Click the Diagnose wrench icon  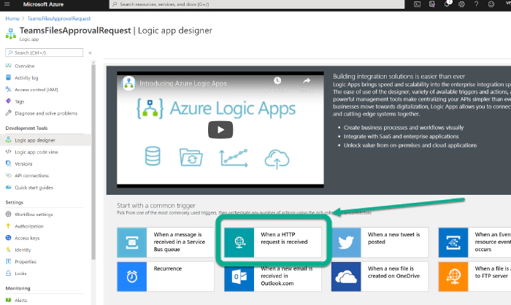tap(9, 113)
